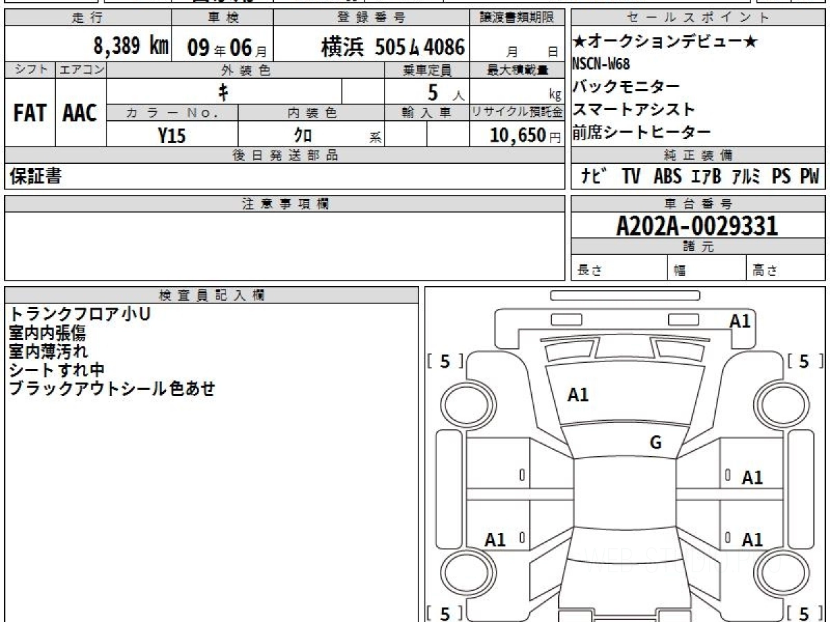Viewport: 830px width, 622px height.
Task: Click the 諸元 header
Action: point(699,247)
